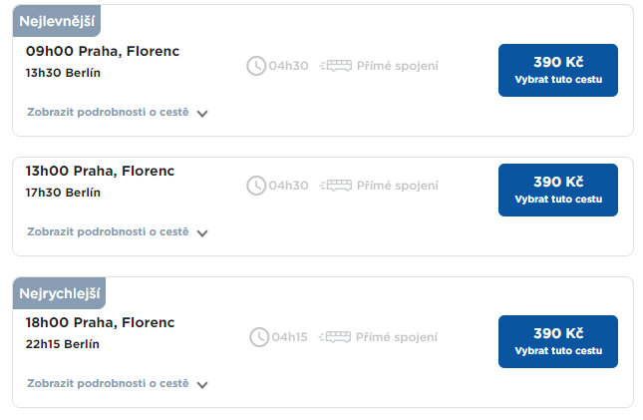The width and height of the screenshot is (643, 420).
Task: Click '22h15 Berlín' arrival text
Action: [x=63, y=344]
